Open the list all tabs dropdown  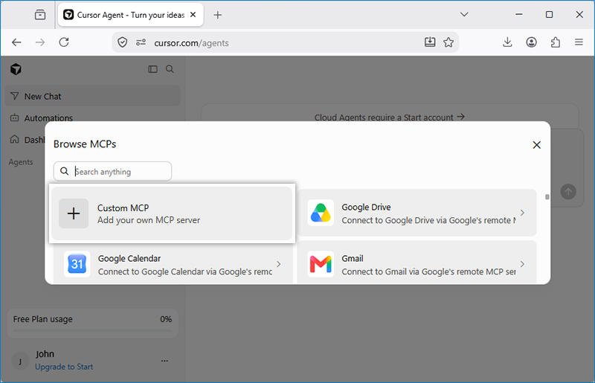[463, 15]
